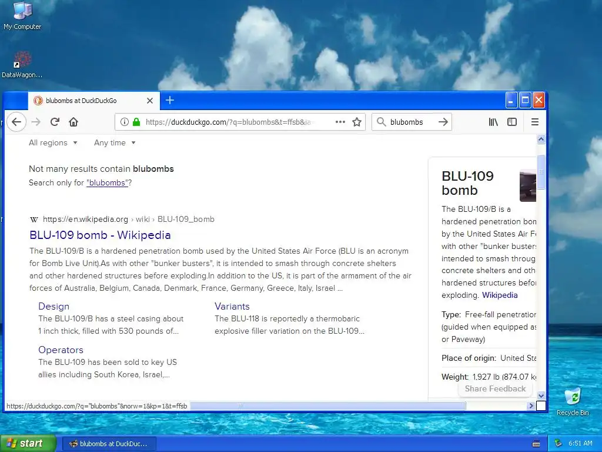Open the Design sublink
602x452 pixels.
(53, 306)
